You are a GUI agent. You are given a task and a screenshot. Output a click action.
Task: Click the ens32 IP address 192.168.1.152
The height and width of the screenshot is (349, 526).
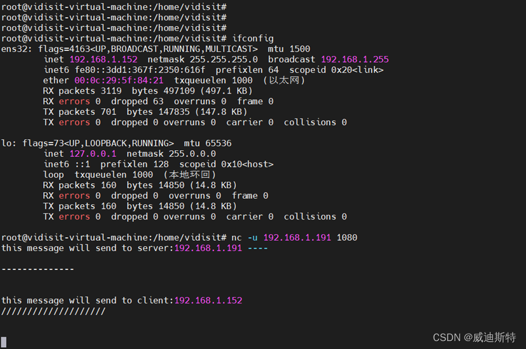point(103,60)
